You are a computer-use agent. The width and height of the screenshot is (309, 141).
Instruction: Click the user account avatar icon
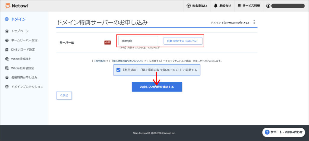pos(268,6)
